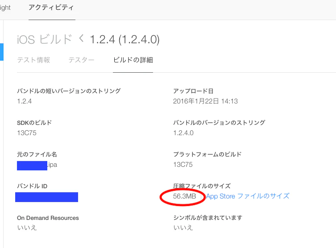Click the 1.2.4 (1.2.4.0) build heading
The height and width of the screenshot is (248, 336).
tap(124, 40)
